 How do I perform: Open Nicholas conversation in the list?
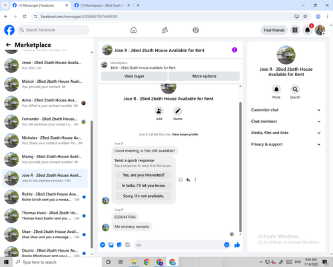pyautogui.click(x=45, y=140)
